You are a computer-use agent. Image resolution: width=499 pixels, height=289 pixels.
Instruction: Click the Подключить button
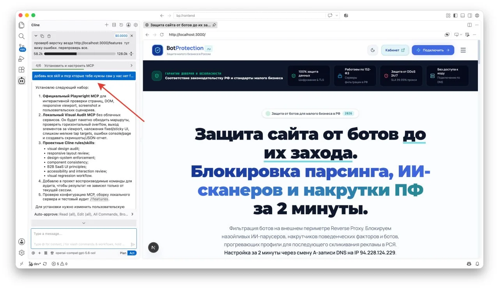pyautogui.click(x=433, y=50)
